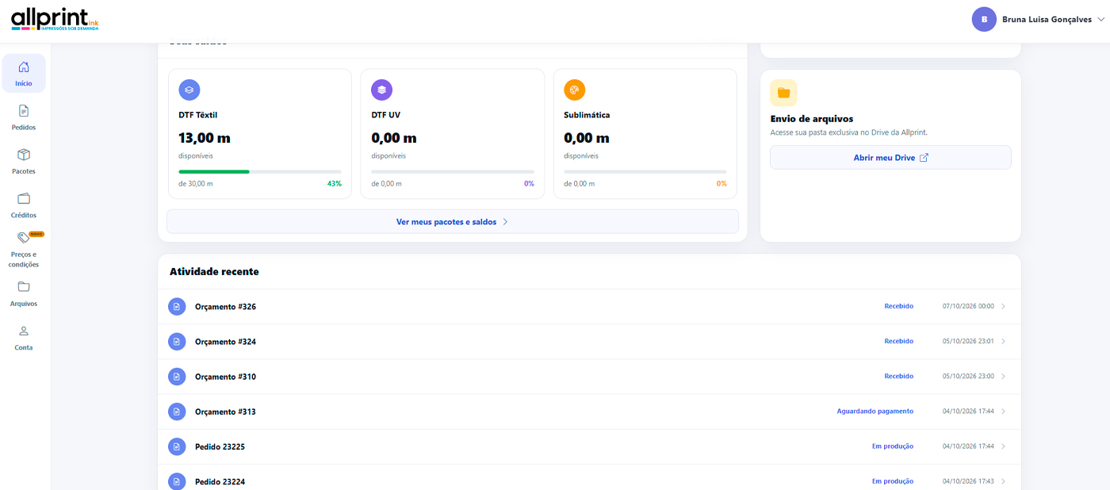Open the Conta user icon
The width and height of the screenshot is (1110, 490).
point(24,331)
